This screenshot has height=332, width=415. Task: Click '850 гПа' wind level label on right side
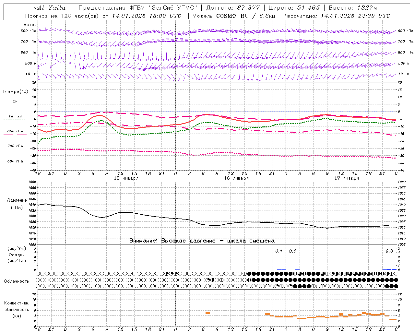tap(406, 52)
